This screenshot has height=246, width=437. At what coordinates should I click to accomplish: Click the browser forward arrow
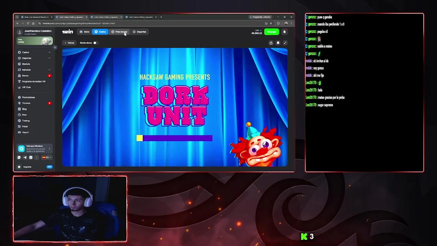point(23,23)
